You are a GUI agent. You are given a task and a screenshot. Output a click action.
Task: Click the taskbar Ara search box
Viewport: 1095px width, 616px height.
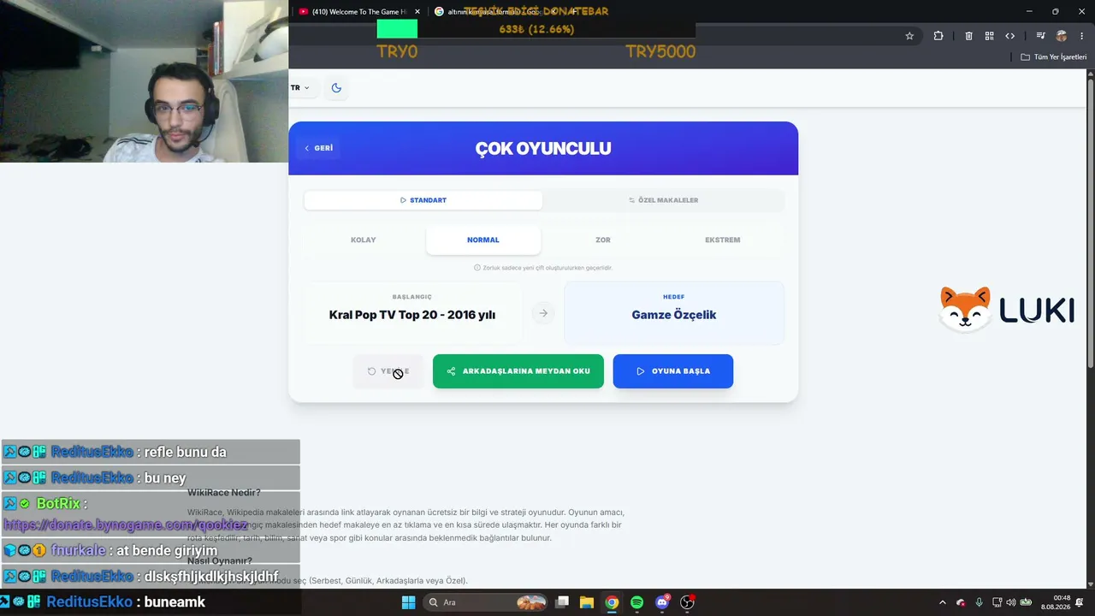click(486, 602)
